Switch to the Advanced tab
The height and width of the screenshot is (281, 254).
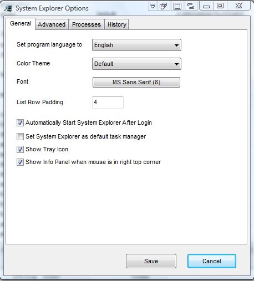(x=52, y=24)
